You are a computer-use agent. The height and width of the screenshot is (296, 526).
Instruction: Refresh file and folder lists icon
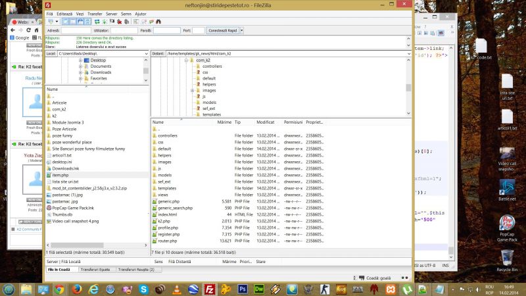(x=97, y=22)
